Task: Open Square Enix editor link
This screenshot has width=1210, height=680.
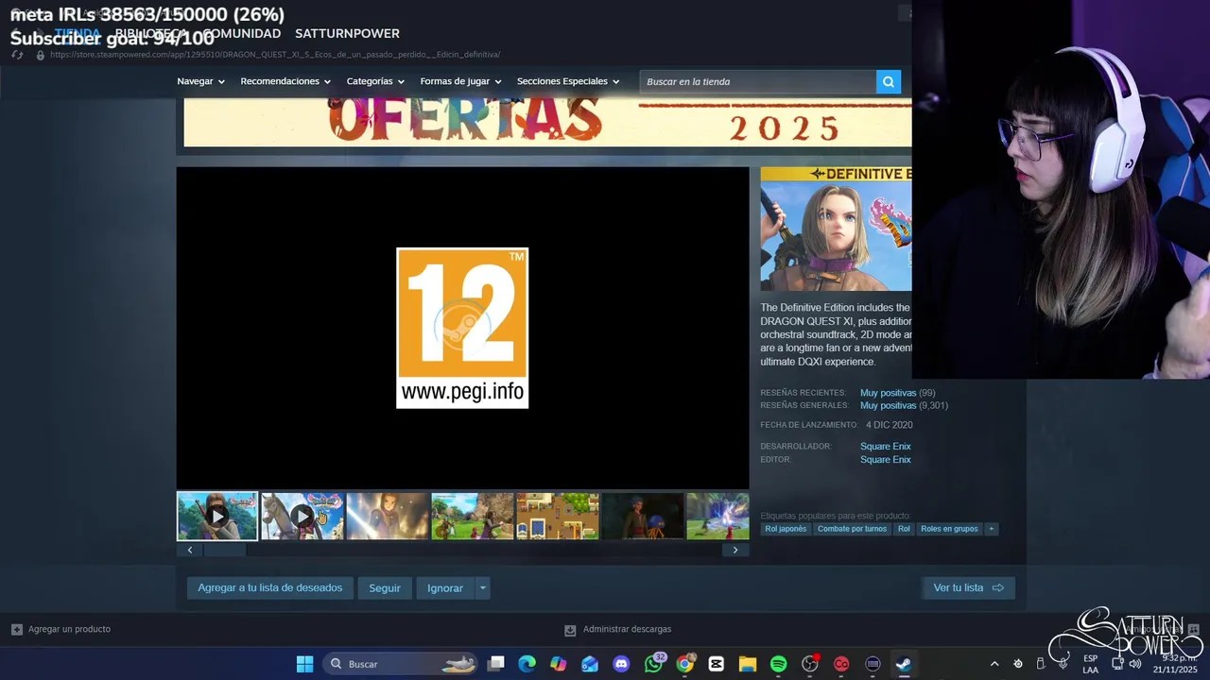Action: (x=886, y=459)
